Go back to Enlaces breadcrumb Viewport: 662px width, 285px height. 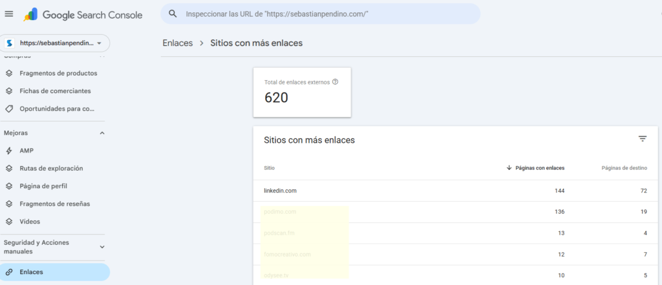tap(178, 43)
